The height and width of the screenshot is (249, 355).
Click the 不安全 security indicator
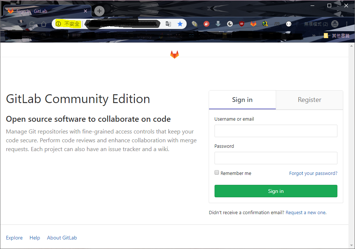(x=67, y=23)
